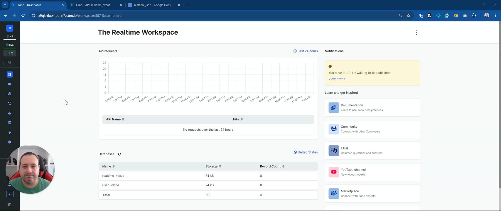Sort databases by Record Count

pos(272,166)
